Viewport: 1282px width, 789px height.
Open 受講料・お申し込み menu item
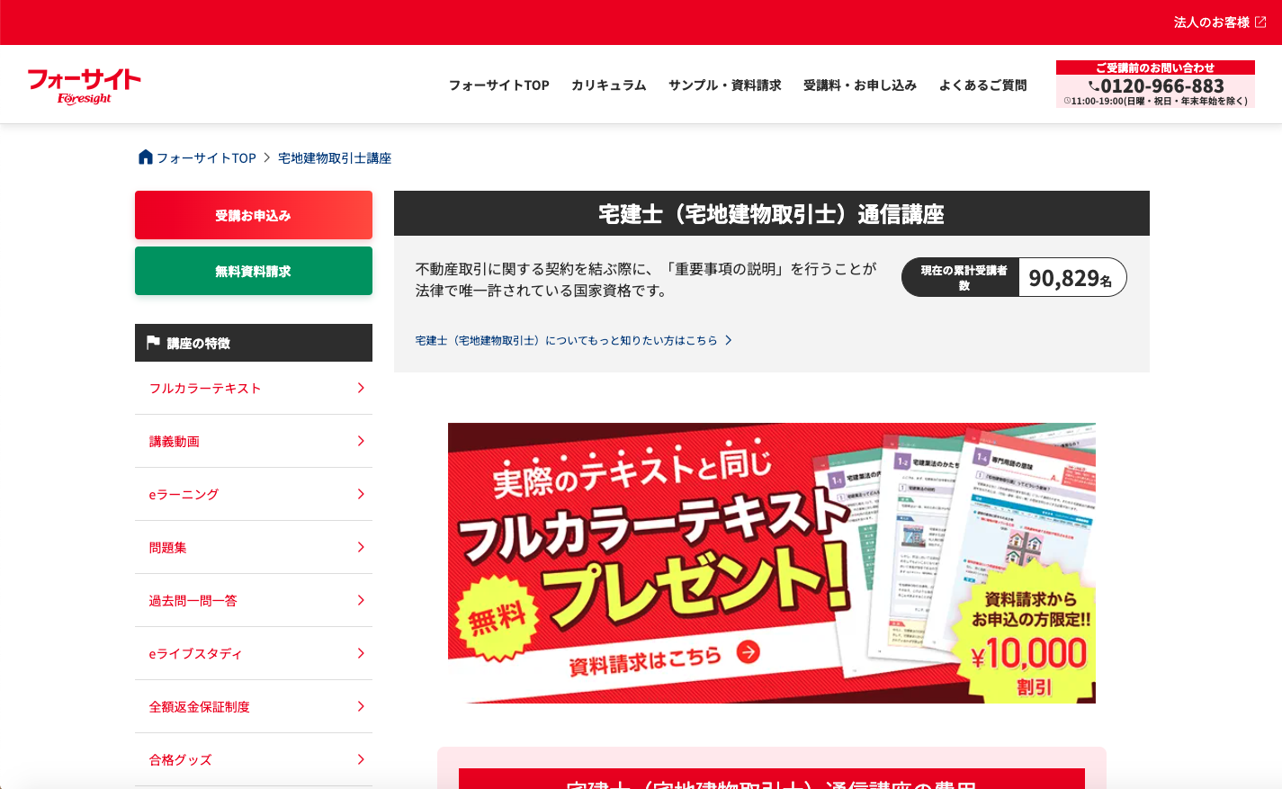[860, 85]
